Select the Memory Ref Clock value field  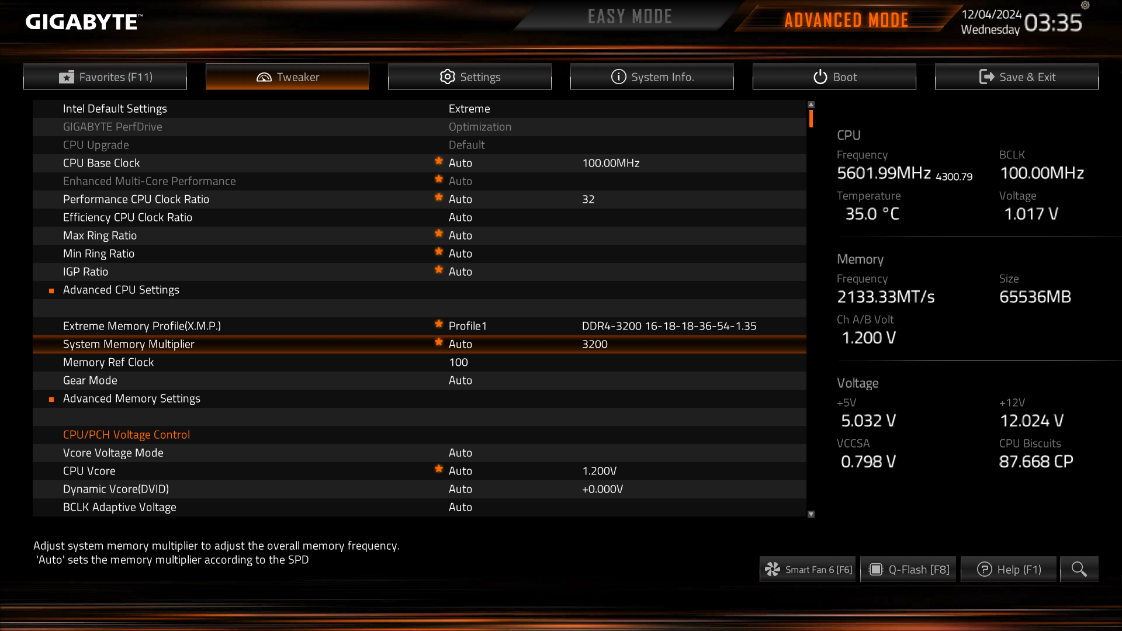459,362
